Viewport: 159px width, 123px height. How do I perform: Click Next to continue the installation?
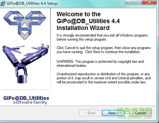coord(113,113)
